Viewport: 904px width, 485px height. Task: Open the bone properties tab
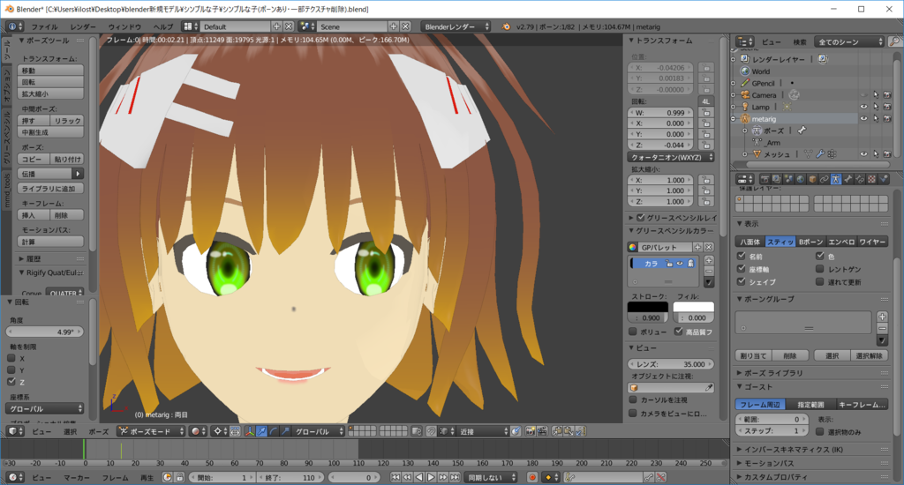click(x=848, y=179)
